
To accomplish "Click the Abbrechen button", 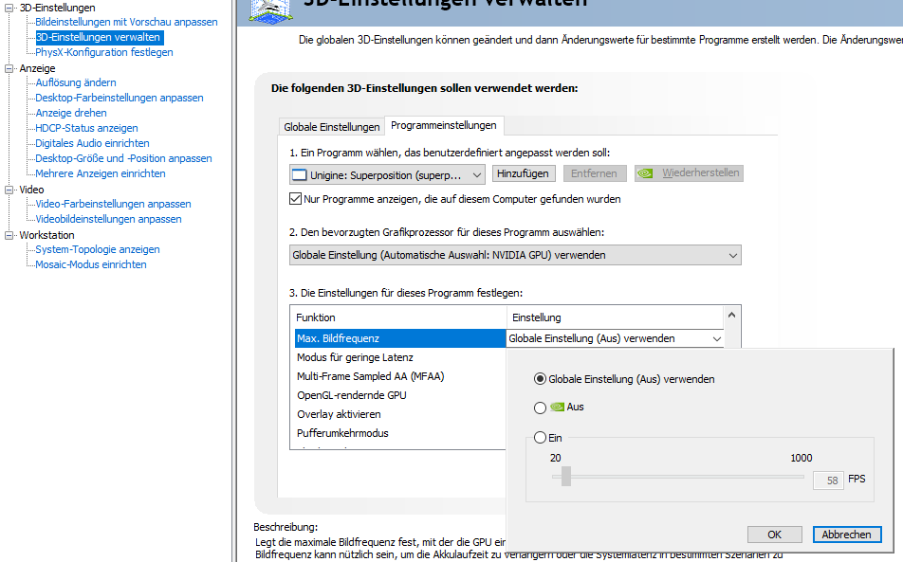I will click(846, 535).
